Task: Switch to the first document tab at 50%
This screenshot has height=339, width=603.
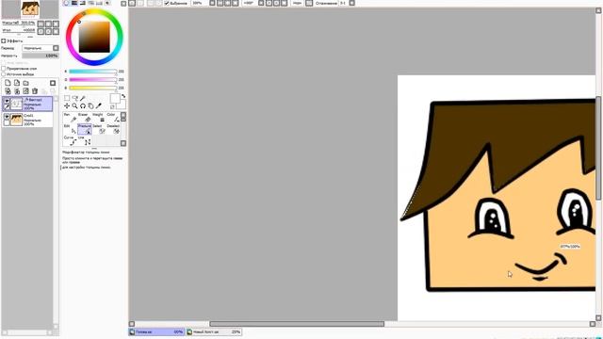Action: [156, 331]
